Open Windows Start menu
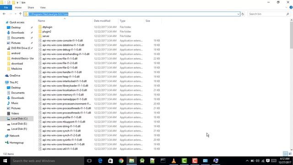The height and width of the screenshot is (165, 293). 5,161
